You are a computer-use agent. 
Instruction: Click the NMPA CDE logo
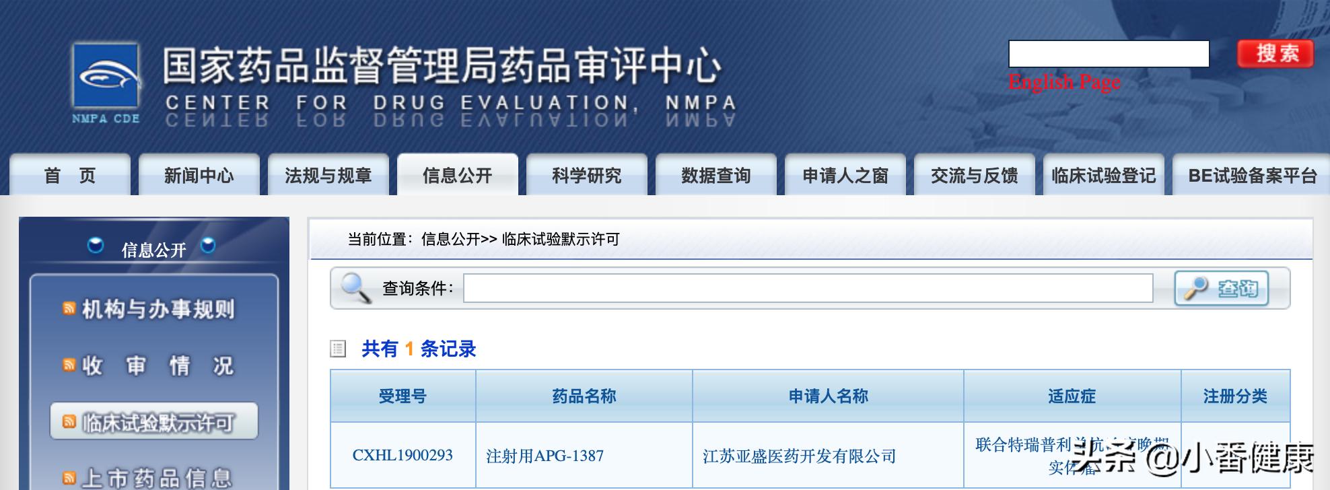106,83
